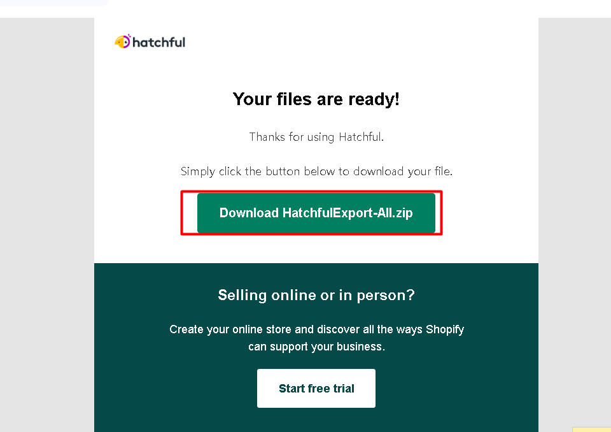Click the Download HatchfulExport-All.zip button
The image size is (611, 432).
pos(316,213)
